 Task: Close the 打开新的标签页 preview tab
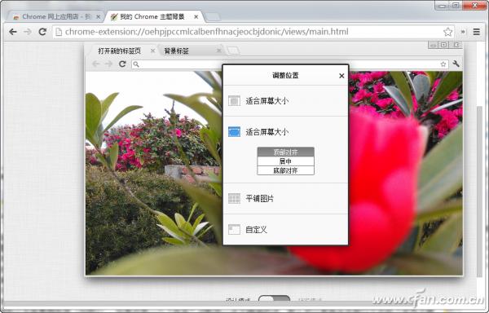(152, 51)
